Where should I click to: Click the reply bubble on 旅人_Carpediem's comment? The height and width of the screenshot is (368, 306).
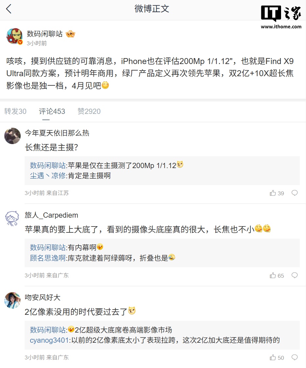[x=295, y=275]
